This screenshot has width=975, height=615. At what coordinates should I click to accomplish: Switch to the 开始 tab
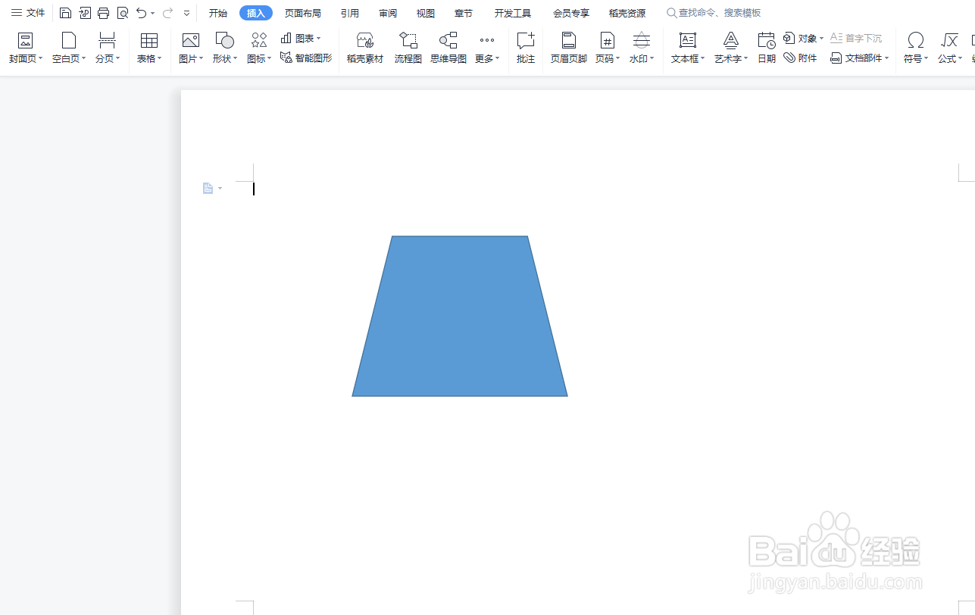218,13
